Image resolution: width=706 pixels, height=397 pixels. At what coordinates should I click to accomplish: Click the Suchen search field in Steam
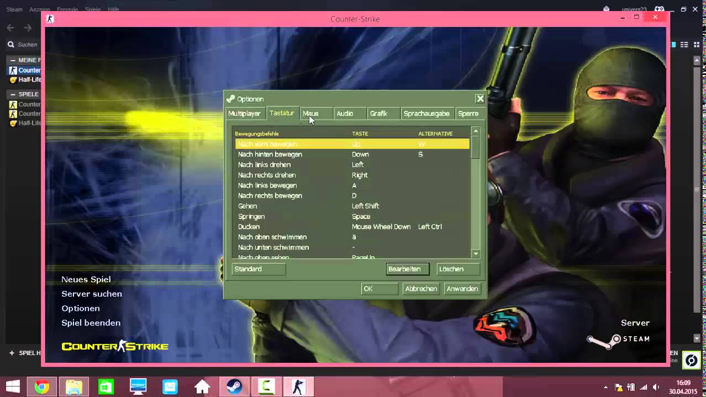coord(25,45)
